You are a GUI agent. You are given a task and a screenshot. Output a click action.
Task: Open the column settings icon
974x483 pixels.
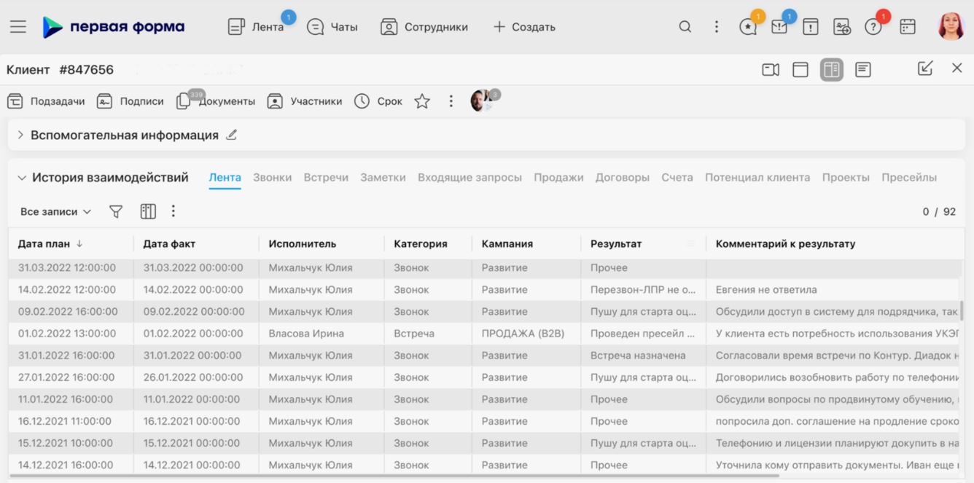click(x=148, y=212)
